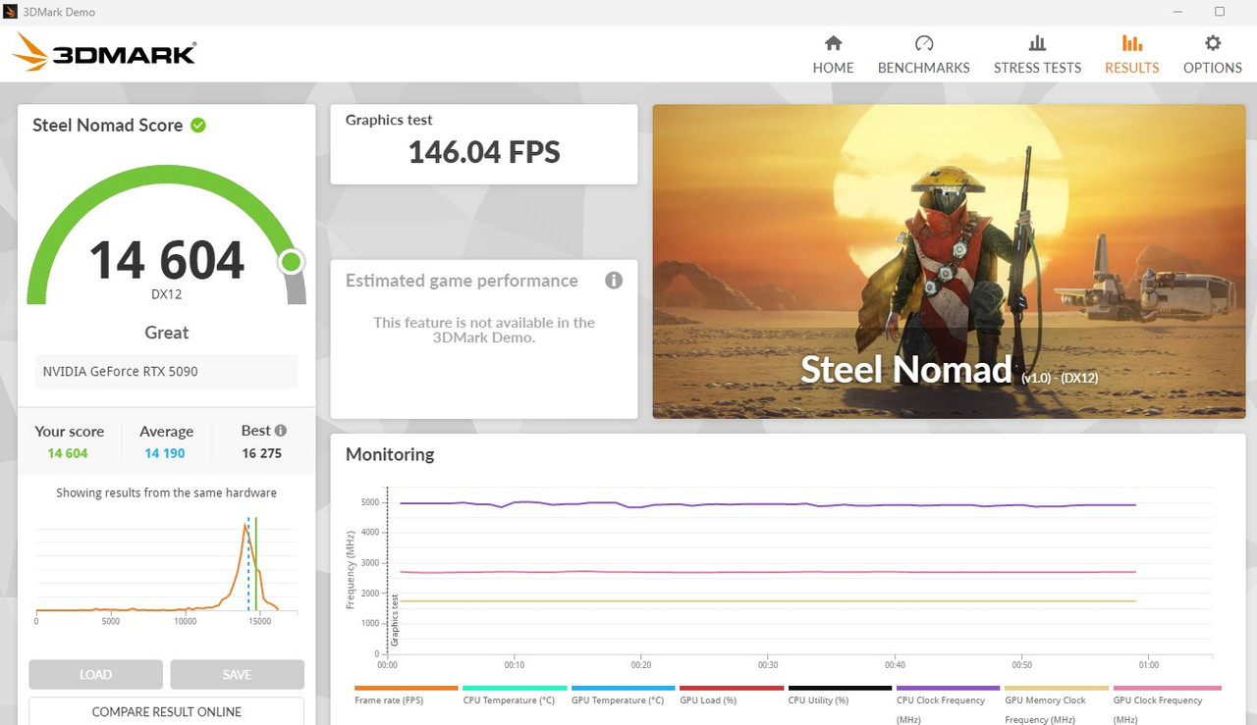Click the LOAD button

(95, 675)
